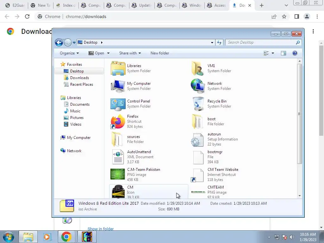
Task: Click the Explorer forward arrow button
Action: point(68,43)
